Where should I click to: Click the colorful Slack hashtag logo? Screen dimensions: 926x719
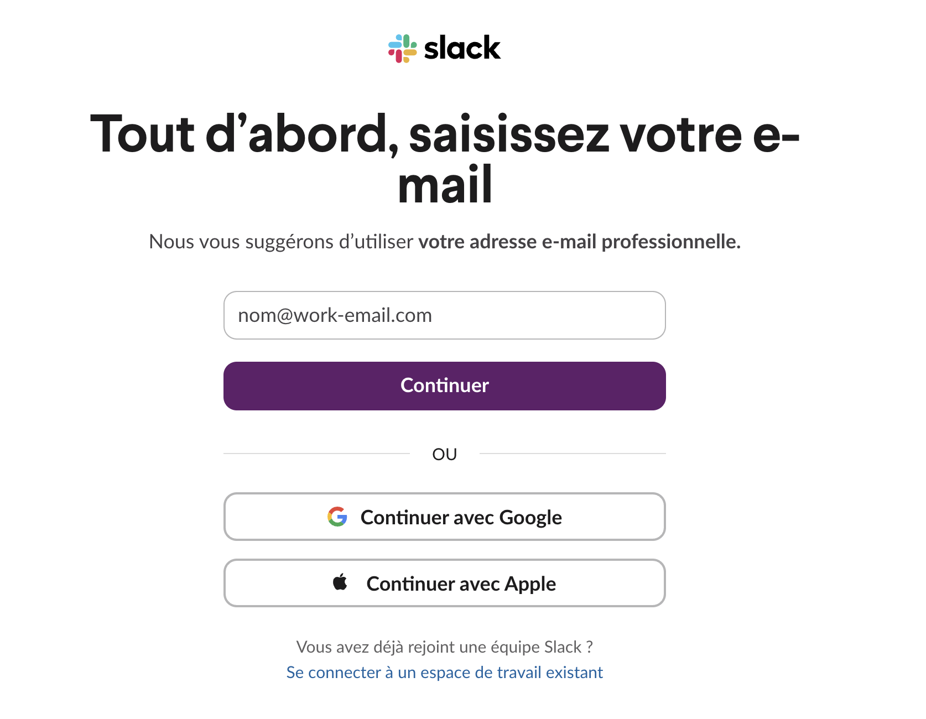tap(402, 49)
